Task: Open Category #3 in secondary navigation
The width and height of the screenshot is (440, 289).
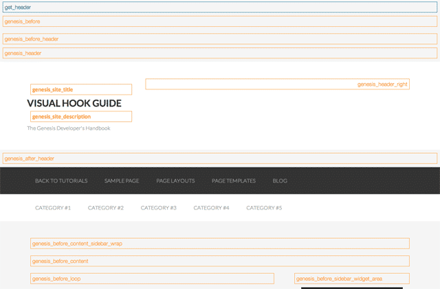Action: tap(158, 208)
